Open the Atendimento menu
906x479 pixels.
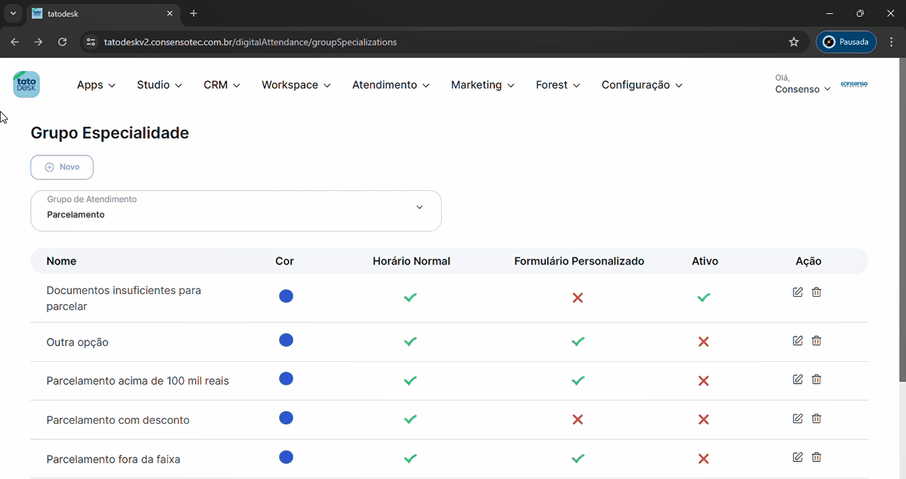tap(390, 85)
